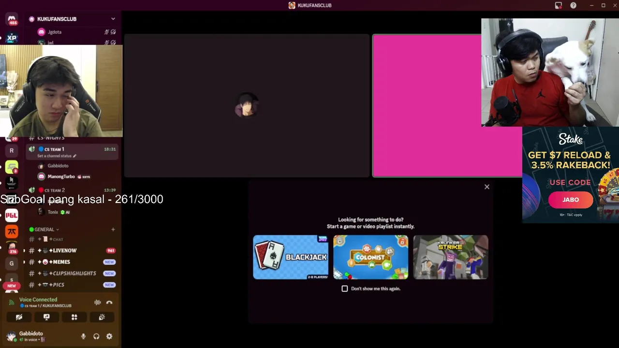Start an activity from the voice panel
The width and height of the screenshot is (619, 348).
(x=74, y=317)
